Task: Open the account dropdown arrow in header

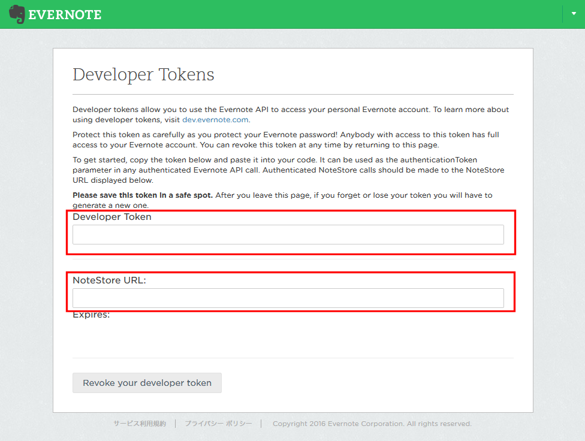Action: (x=574, y=13)
